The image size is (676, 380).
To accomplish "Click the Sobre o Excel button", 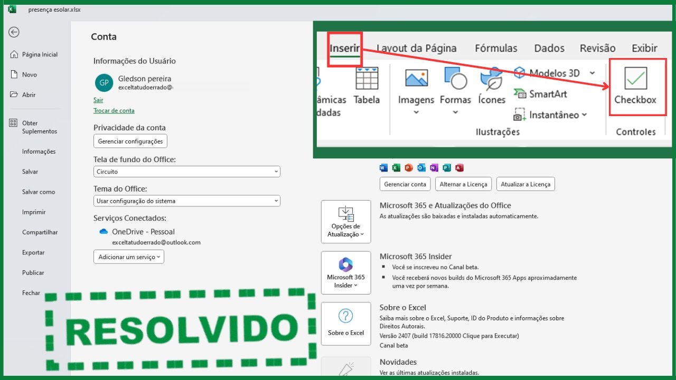I will [346, 324].
